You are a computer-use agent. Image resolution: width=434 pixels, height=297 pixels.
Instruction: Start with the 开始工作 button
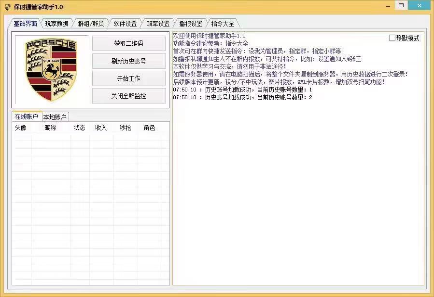coord(129,78)
